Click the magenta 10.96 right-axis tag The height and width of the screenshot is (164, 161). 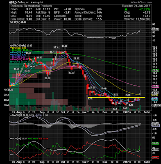(155, 87)
